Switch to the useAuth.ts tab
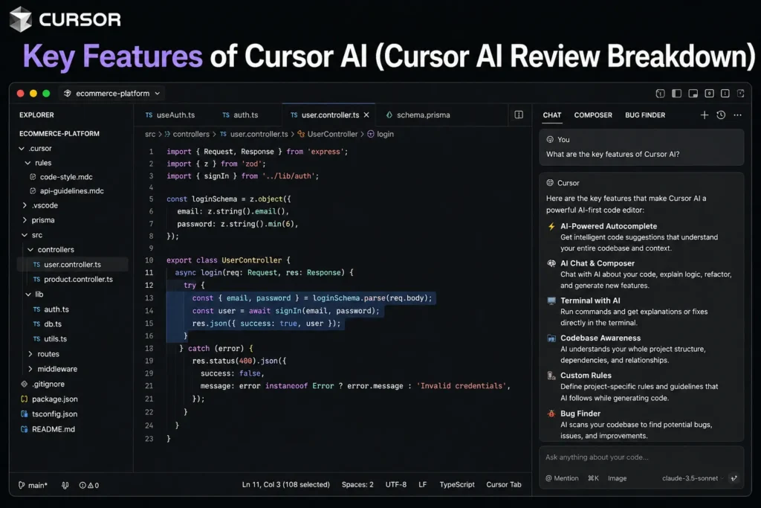This screenshot has height=508, width=761. pyautogui.click(x=170, y=115)
